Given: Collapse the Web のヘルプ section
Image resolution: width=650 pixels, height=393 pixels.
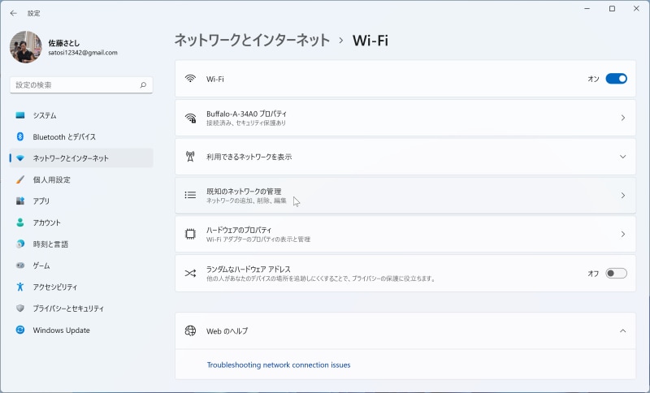Looking at the screenshot, I should point(622,331).
